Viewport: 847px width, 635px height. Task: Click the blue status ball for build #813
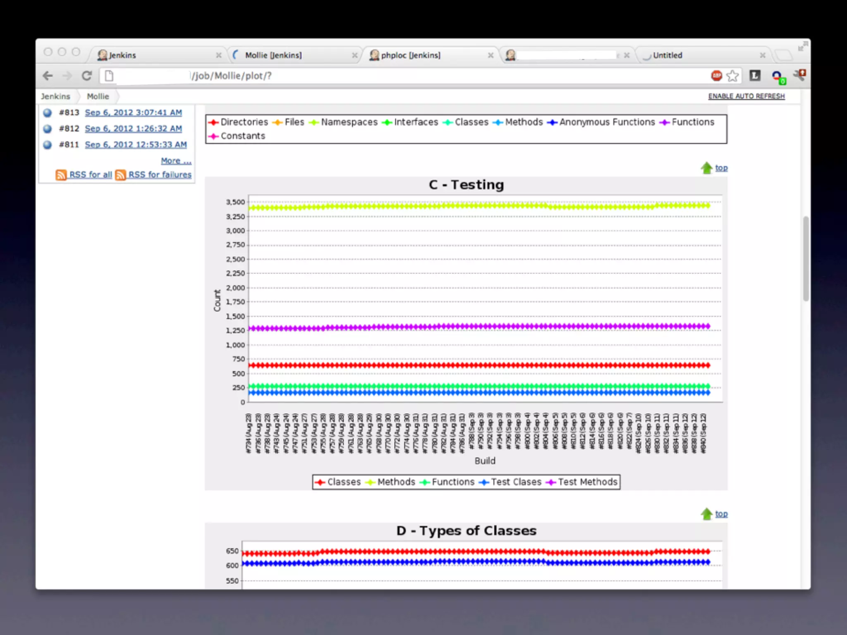click(x=48, y=112)
